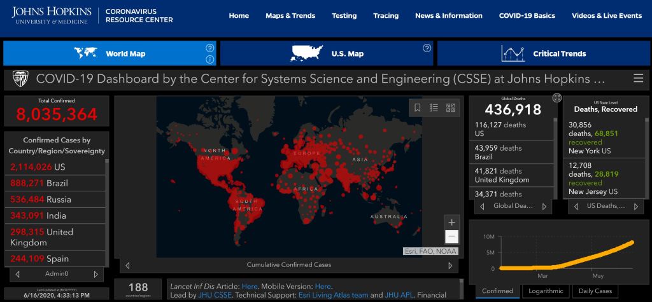Image resolution: width=652 pixels, height=302 pixels.
Task: Switch to the U.S. Map tab
Action: pyautogui.click(x=327, y=53)
